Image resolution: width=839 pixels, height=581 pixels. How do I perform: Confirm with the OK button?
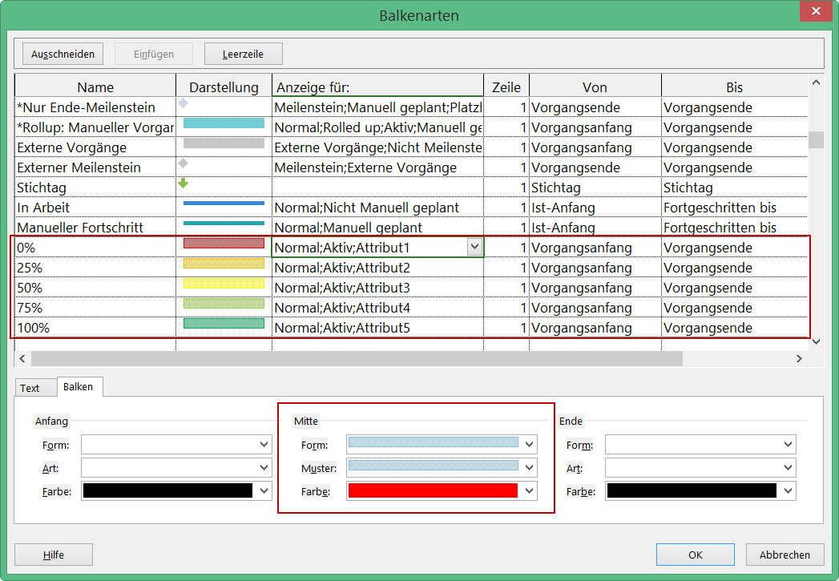pos(695,555)
